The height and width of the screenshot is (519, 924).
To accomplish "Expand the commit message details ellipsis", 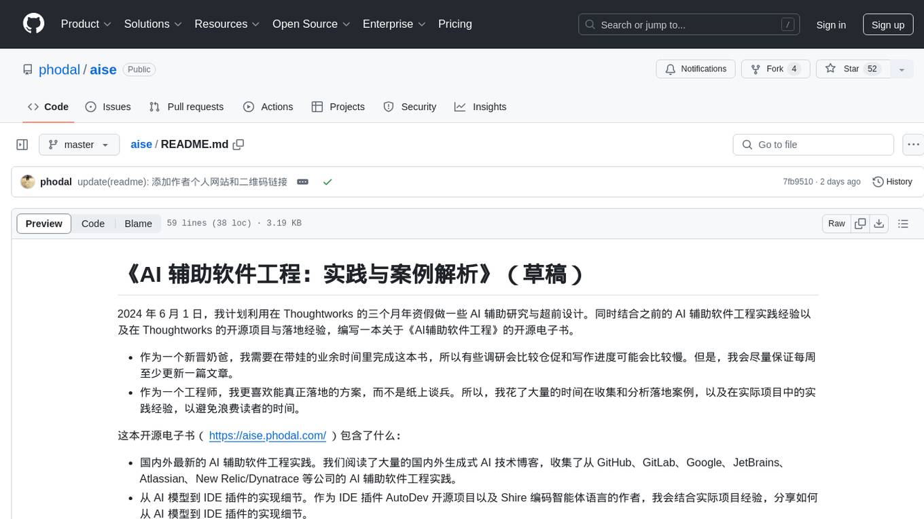I will point(303,182).
